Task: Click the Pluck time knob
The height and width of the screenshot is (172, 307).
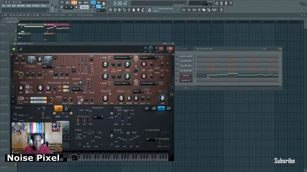Action: [106, 98]
